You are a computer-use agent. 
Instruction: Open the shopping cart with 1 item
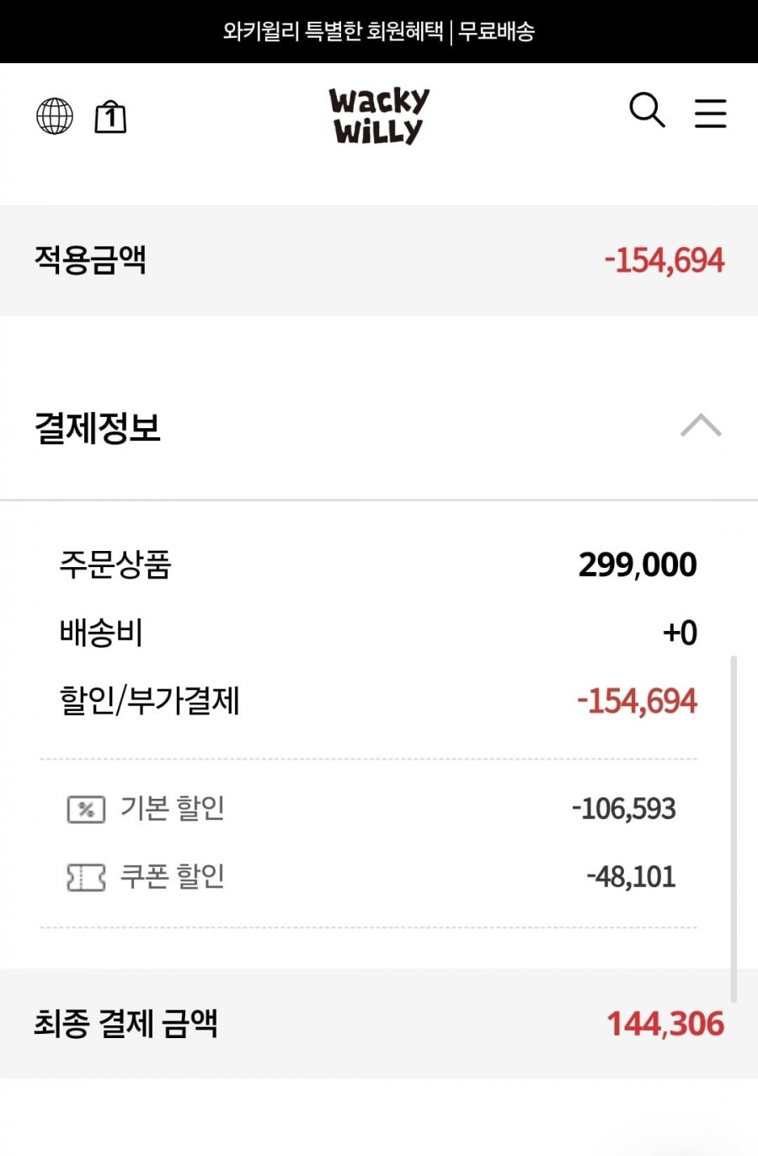[x=110, y=117]
